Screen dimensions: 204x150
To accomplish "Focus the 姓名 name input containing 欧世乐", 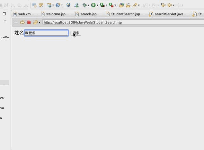I will point(46,33).
